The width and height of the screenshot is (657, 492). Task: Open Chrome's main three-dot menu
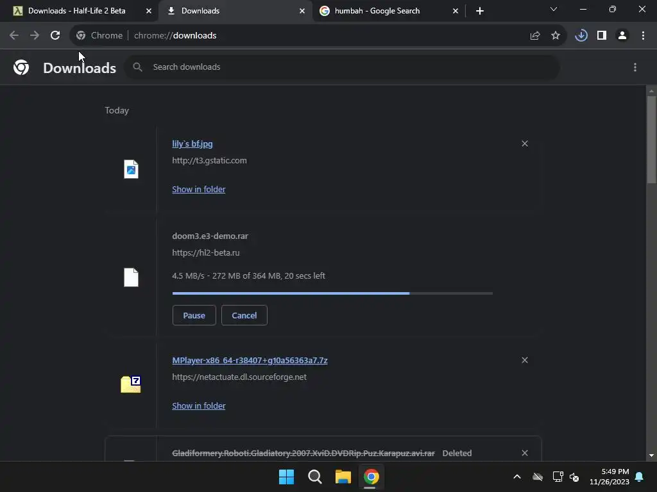click(x=643, y=36)
